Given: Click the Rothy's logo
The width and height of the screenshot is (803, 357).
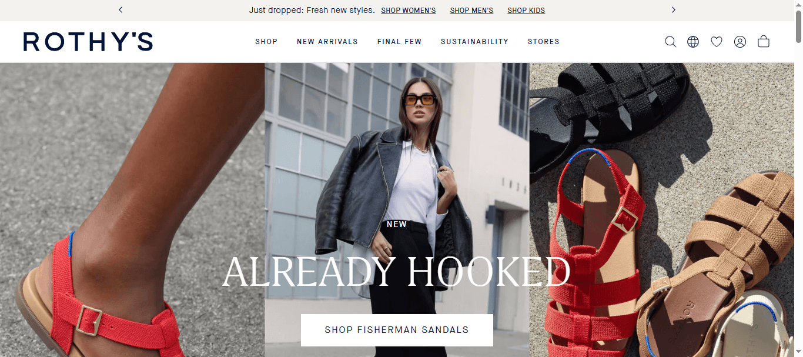Looking at the screenshot, I should (x=88, y=42).
